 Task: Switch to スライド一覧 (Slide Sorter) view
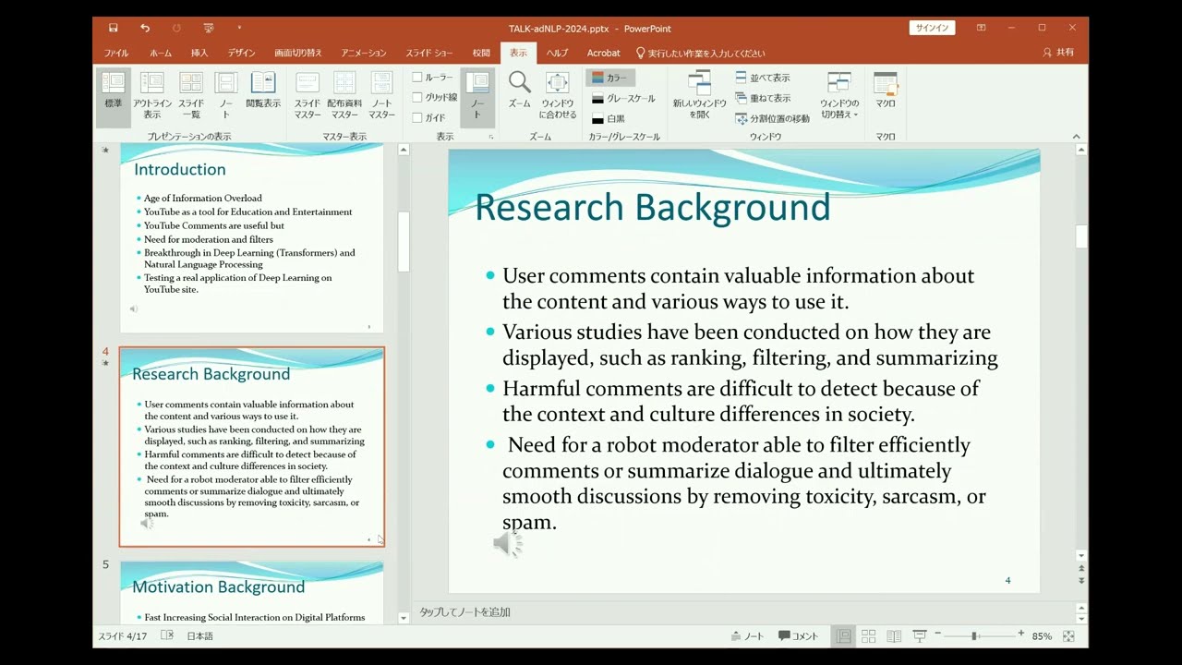191,97
